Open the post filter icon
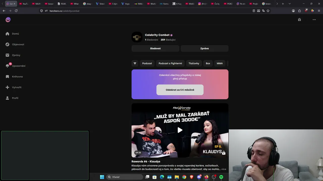Viewport: 323px width, 181px height. point(135,63)
